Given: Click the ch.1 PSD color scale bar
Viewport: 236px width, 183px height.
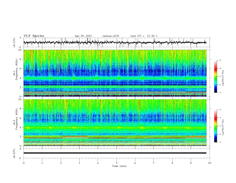Looking at the screenshot, I should (215, 77).
